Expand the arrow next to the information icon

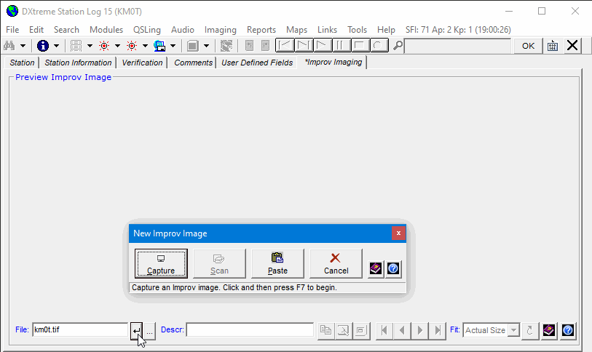click(56, 46)
